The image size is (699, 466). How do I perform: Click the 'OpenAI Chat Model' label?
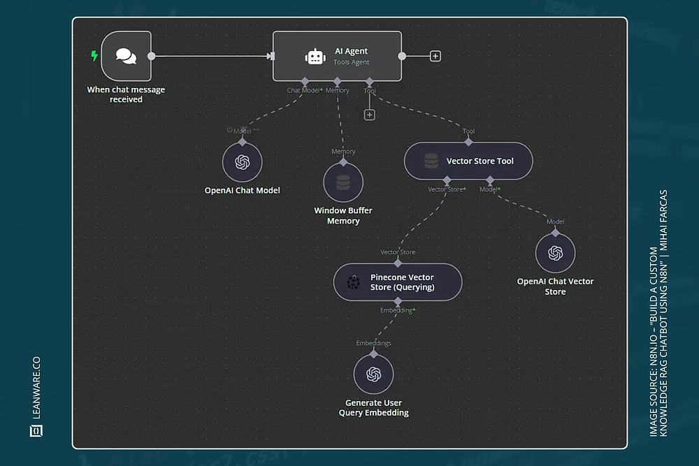coord(242,190)
